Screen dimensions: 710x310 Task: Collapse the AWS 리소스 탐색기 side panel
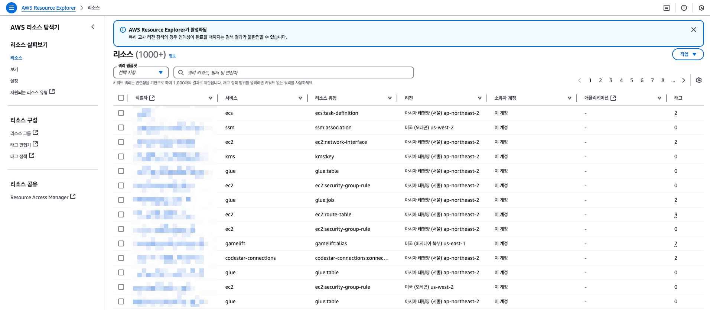click(x=93, y=27)
